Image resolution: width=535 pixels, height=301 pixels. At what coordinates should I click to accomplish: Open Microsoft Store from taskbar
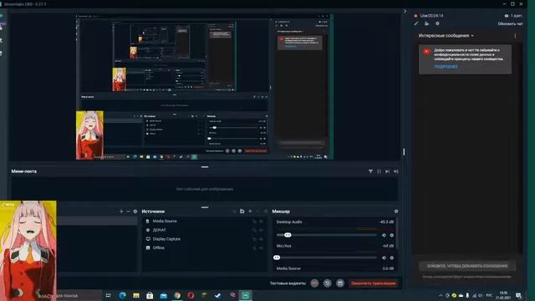150,295
